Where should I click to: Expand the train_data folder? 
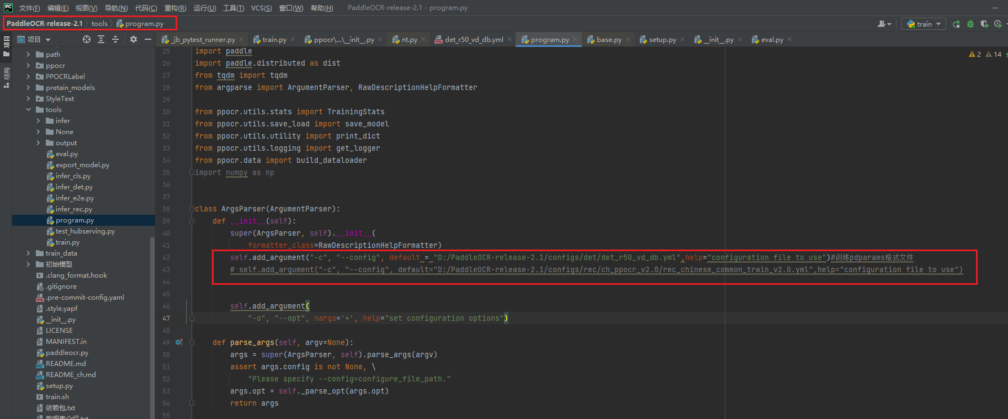coord(28,253)
